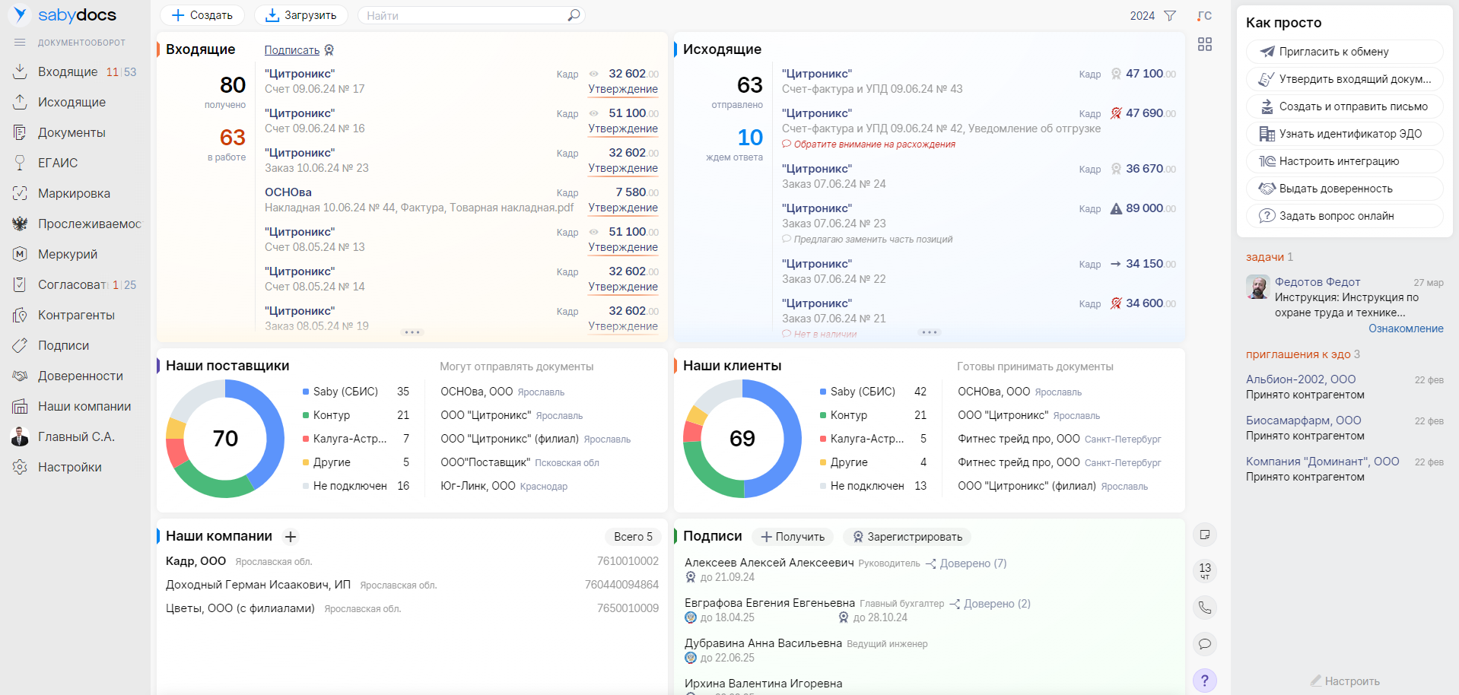Click the Доверенности handshake icon in sidebar
Screen dimensions: 1459x695
[x=21, y=376]
